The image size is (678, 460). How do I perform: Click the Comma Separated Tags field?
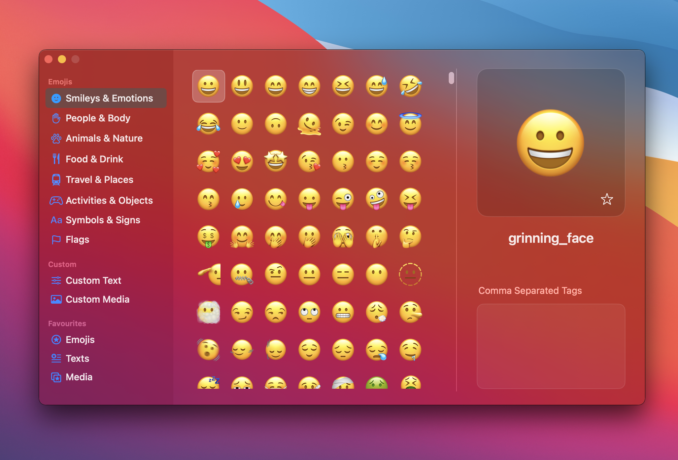click(x=551, y=346)
